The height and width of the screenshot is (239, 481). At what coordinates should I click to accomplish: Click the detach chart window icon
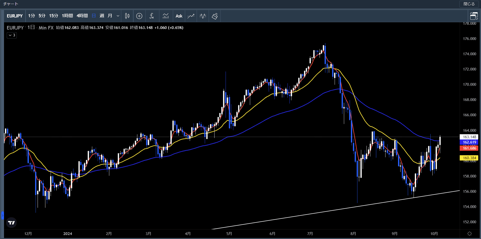(x=474, y=16)
